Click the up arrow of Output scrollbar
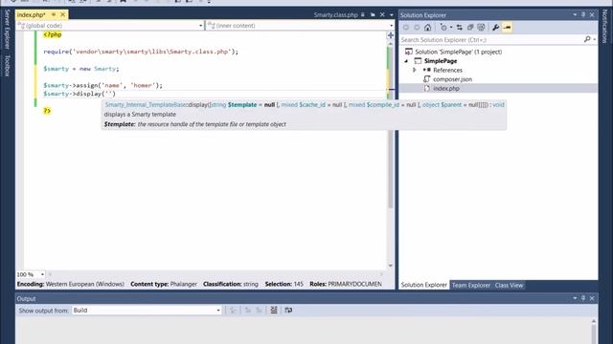Viewport: 613px width, 344px height. point(594,321)
